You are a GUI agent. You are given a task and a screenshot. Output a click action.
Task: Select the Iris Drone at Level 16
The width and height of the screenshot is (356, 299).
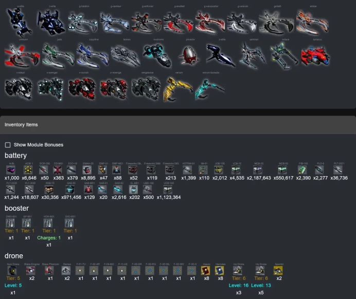point(238,270)
